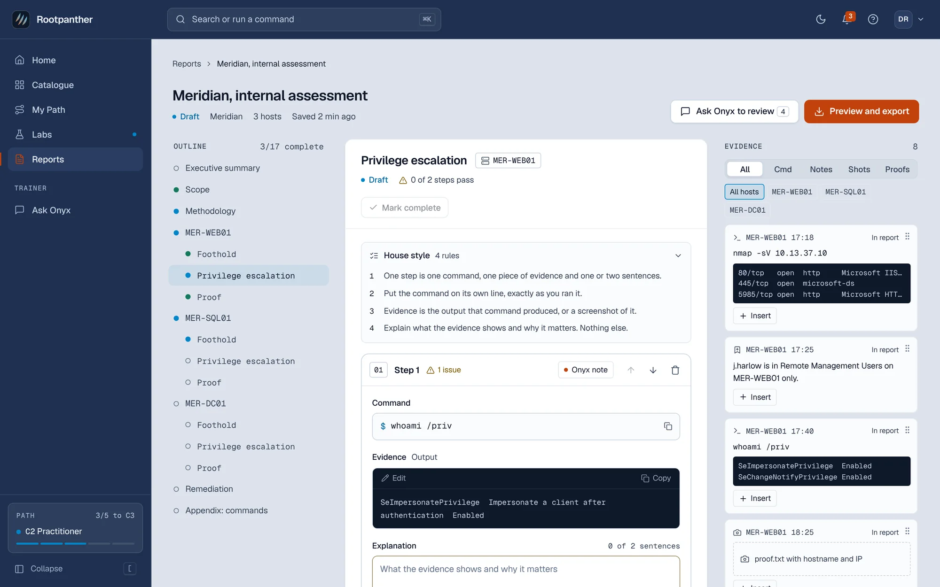Image resolution: width=940 pixels, height=587 pixels.
Task: Move Step 1 up with arrow icon
Action: (x=631, y=370)
